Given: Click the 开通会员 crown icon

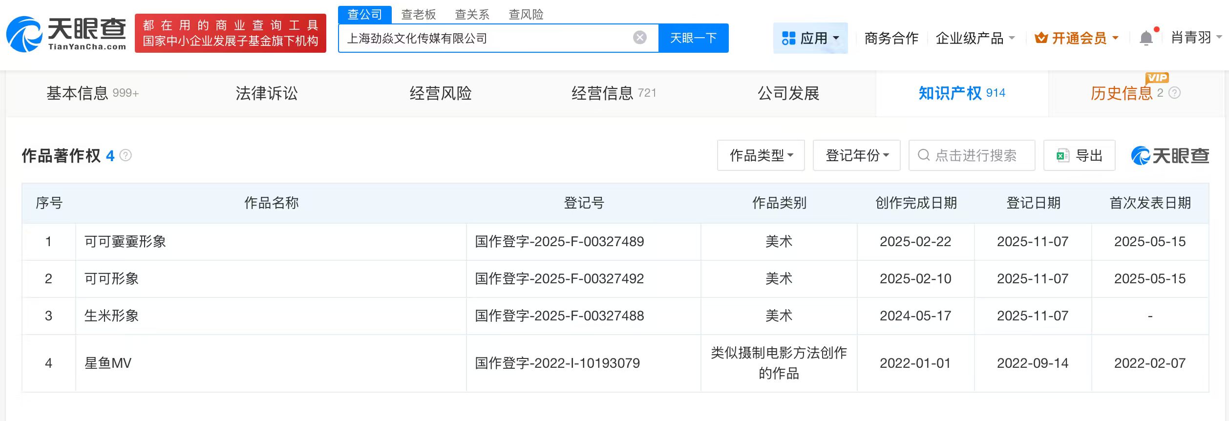Looking at the screenshot, I should click(x=1041, y=38).
